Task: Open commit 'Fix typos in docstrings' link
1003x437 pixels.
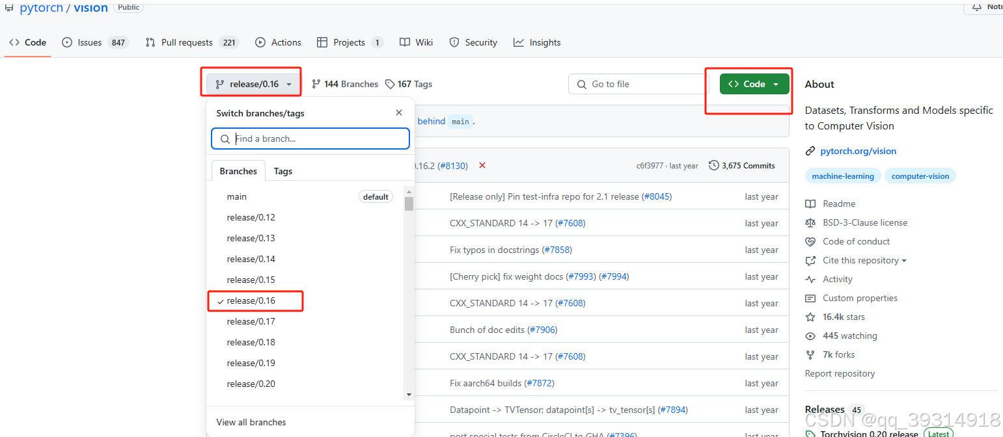Action: tap(495, 250)
